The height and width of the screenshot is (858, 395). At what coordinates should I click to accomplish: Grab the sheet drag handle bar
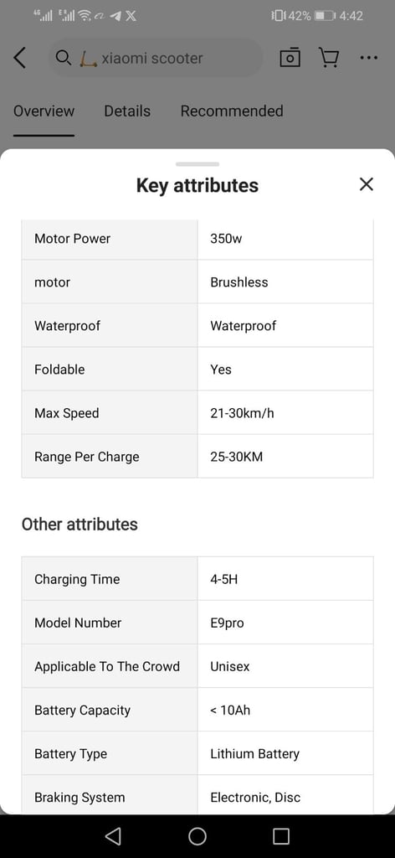tap(197, 164)
